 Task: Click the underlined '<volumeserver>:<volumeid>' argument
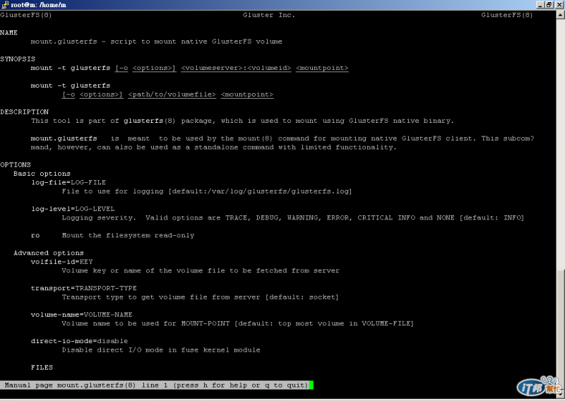pos(236,68)
